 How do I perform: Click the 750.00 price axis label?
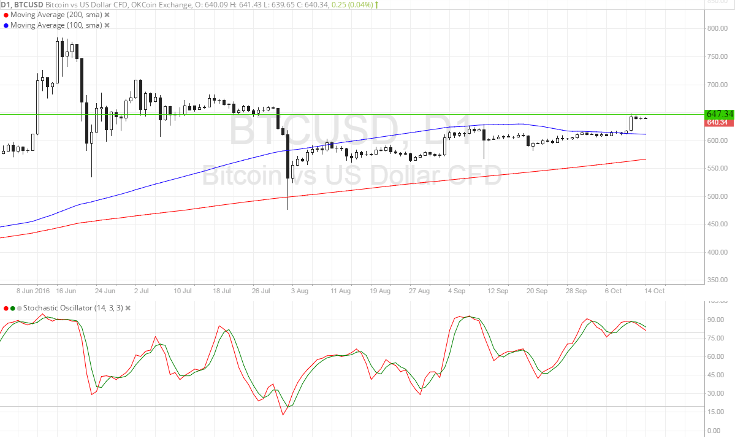(718, 56)
